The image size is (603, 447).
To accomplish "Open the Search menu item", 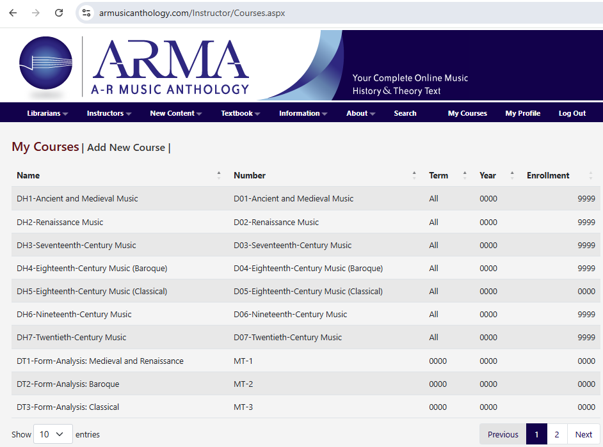I will [x=405, y=113].
